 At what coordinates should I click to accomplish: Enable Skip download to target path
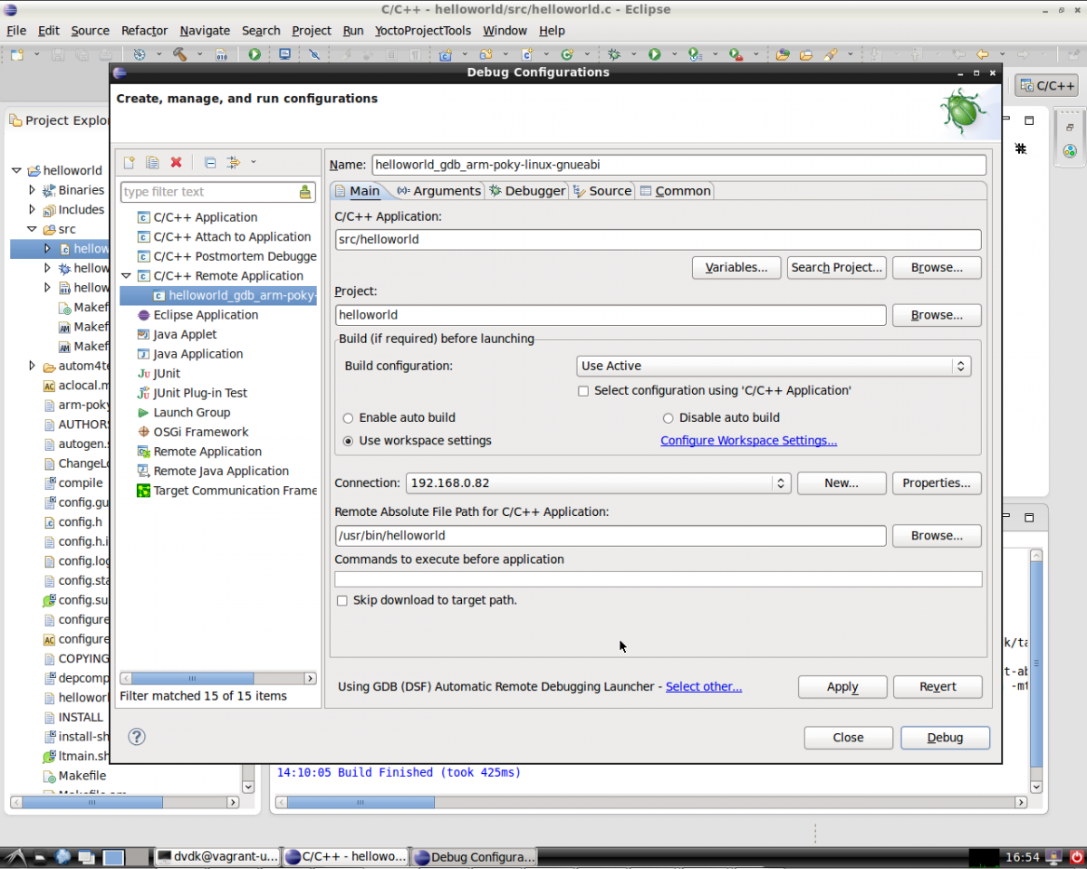coord(342,600)
